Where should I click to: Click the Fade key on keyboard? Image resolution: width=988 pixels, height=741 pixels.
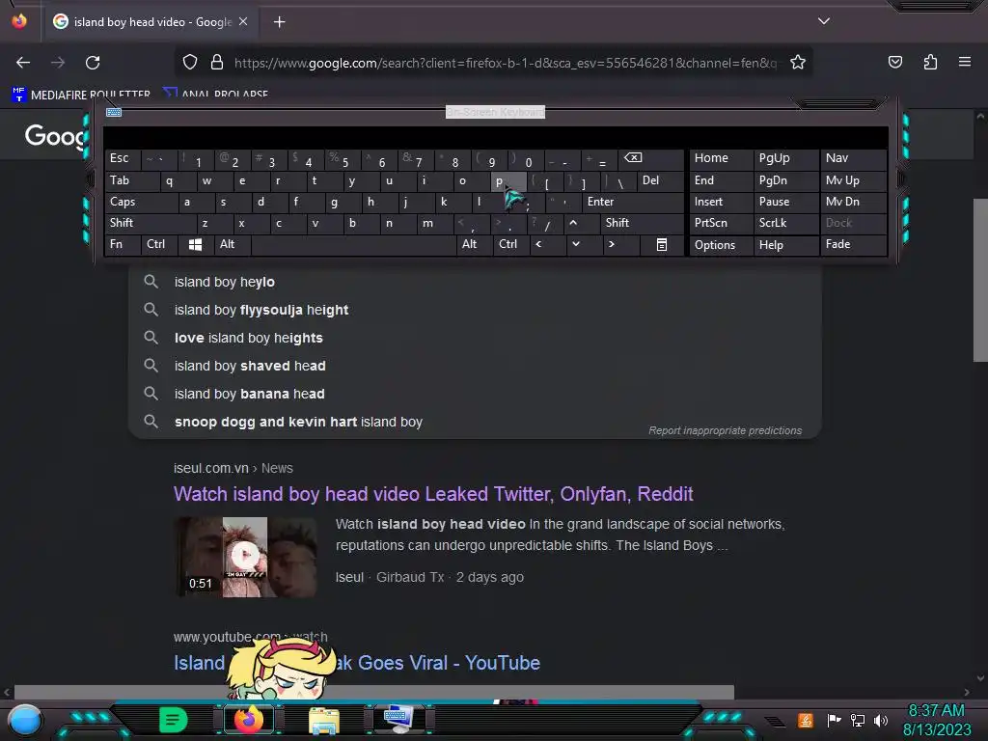pos(853,244)
